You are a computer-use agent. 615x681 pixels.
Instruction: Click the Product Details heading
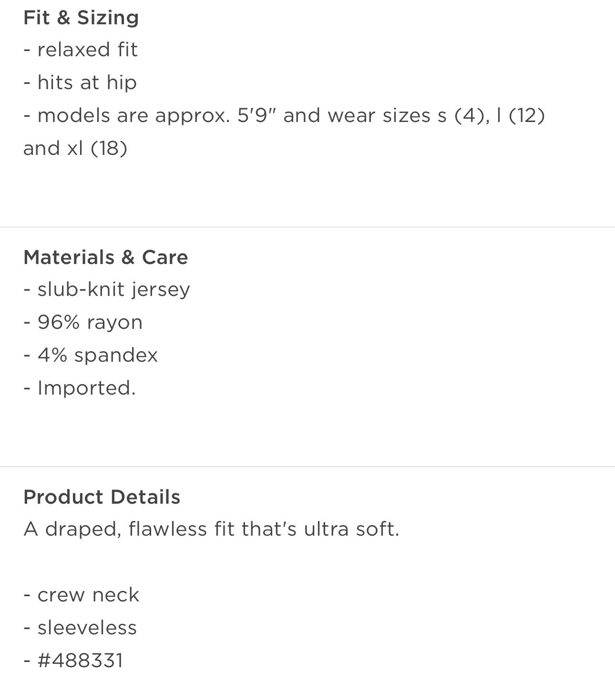(x=102, y=497)
